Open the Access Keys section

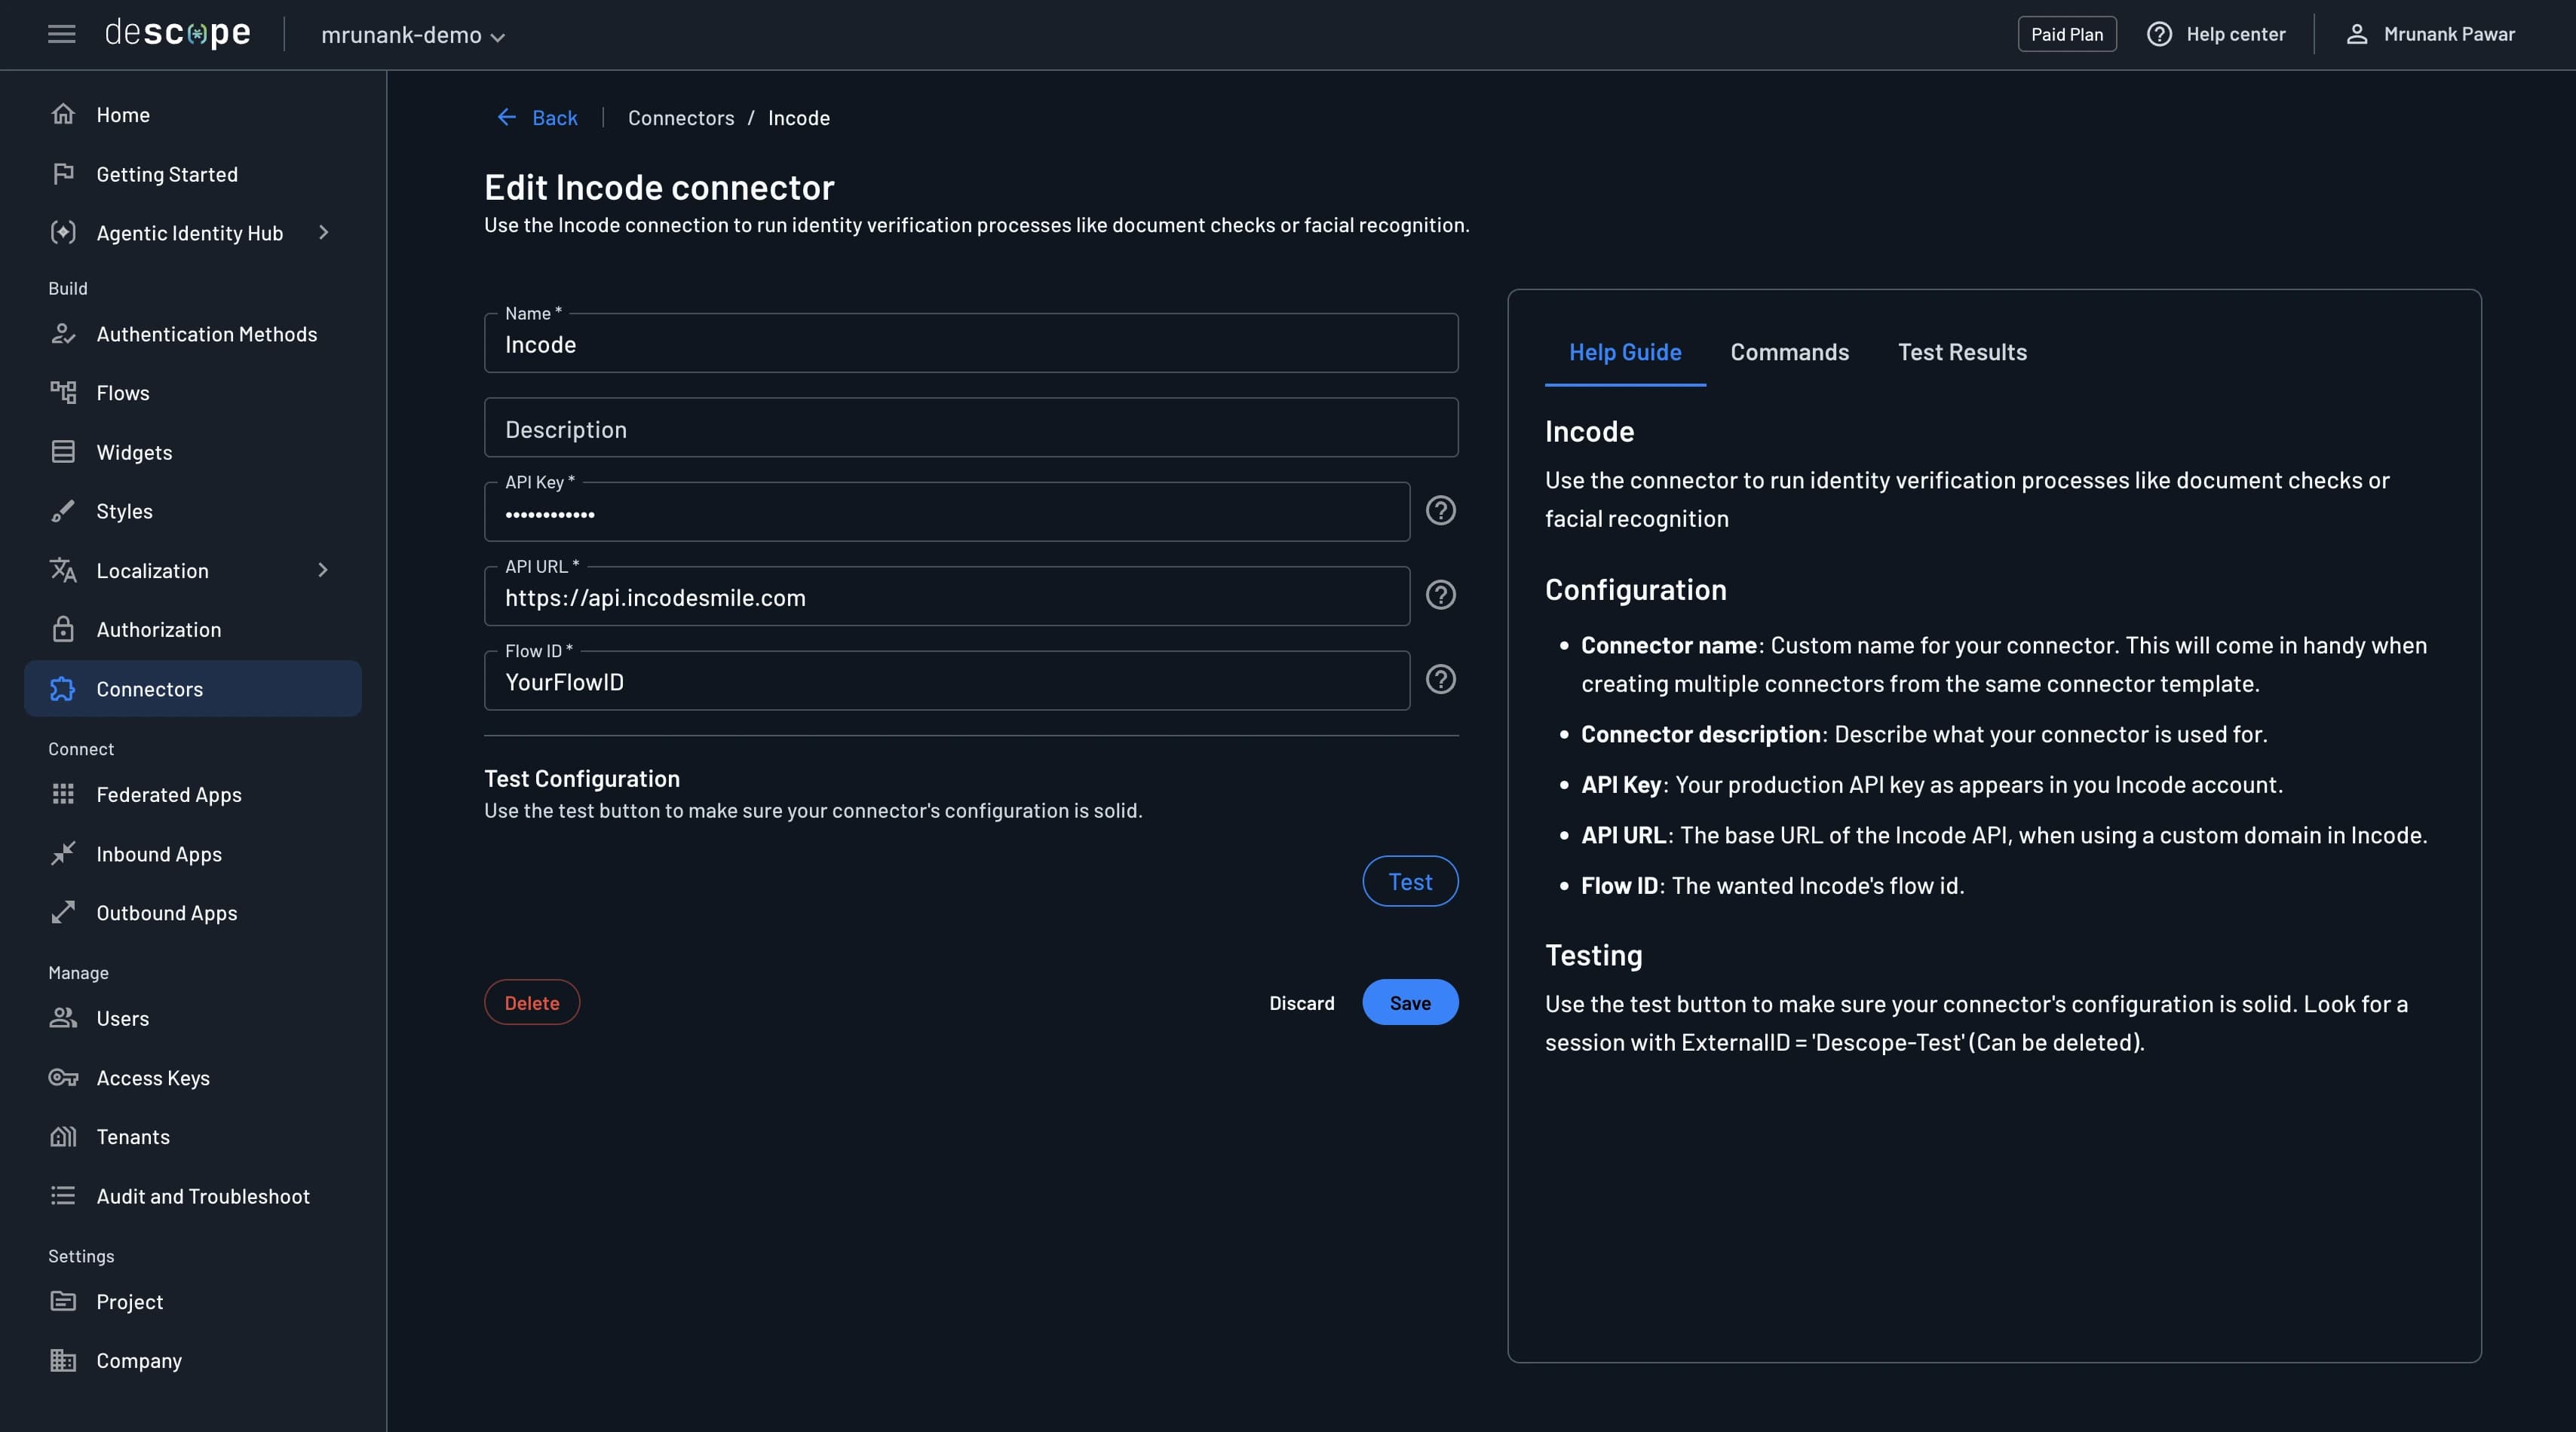click(x=153, y=1079)
